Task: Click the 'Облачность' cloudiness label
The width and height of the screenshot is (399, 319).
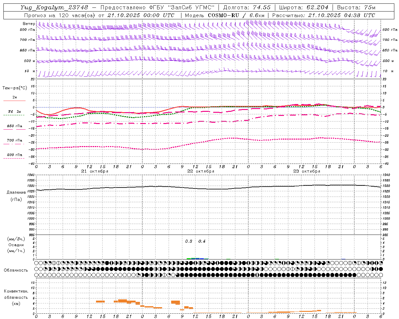Action: (x=16, y=270)
